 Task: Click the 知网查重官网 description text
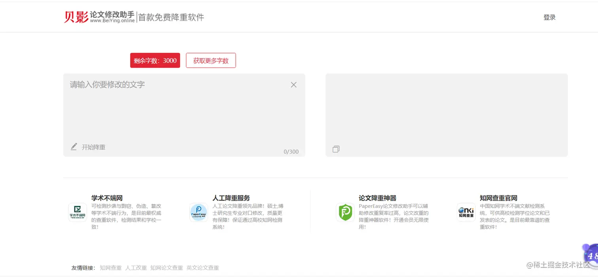pyautogui.click(x=515, y=216)
